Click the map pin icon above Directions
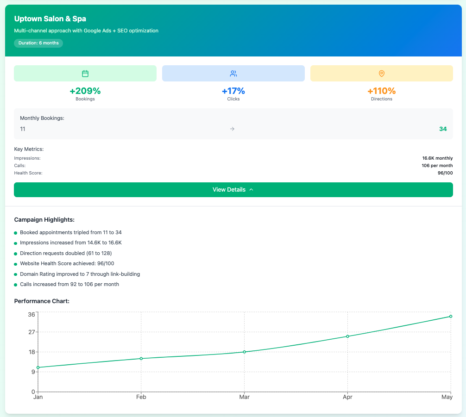Screen dimensions: 466x417 (x=382, y=74)
